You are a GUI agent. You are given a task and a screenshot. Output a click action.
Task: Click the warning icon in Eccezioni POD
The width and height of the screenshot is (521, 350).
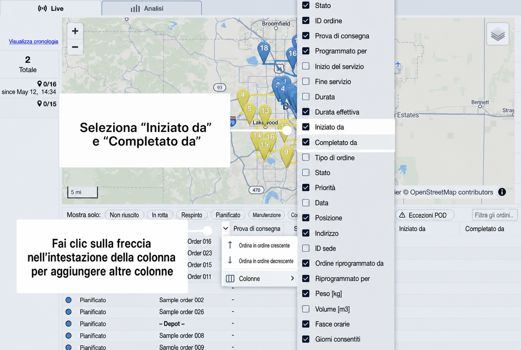point(402,215)
